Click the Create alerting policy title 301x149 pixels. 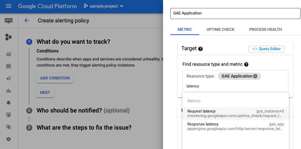pyautogui.click(x=63, y=21)
